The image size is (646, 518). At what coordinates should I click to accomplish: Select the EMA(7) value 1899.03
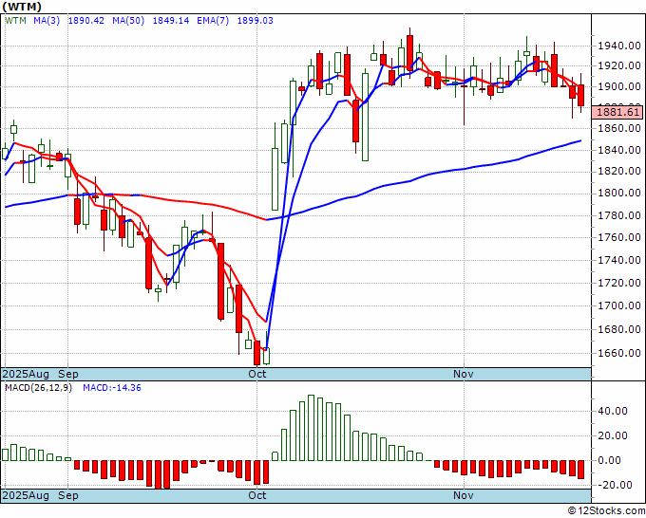(x=255, y=20)
